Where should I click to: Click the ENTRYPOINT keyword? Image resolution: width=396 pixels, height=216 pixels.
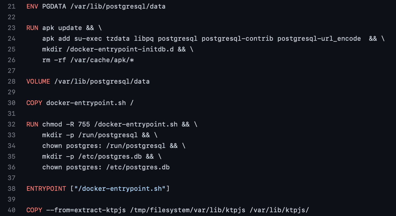tap(46, 189)
